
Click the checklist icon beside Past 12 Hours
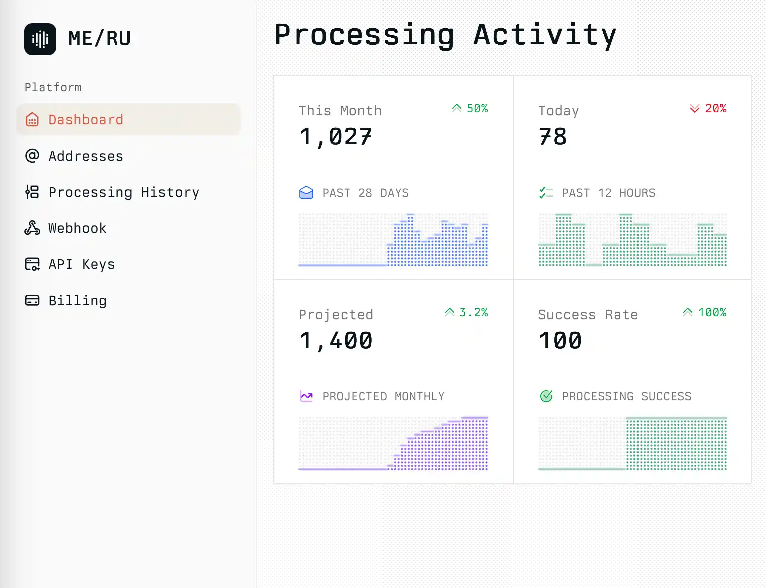[x=546, y=193]
